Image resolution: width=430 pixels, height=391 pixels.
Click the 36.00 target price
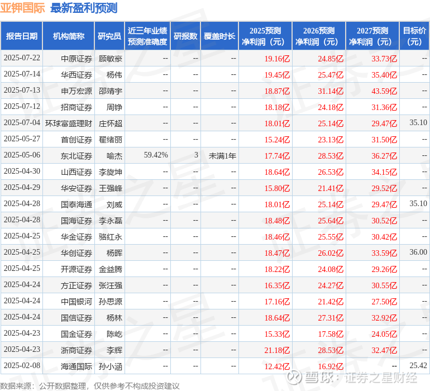pyautogui.click(x=418, y=252)
